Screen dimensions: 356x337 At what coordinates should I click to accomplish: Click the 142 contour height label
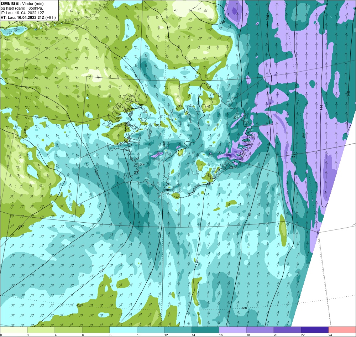pos(293,155)
